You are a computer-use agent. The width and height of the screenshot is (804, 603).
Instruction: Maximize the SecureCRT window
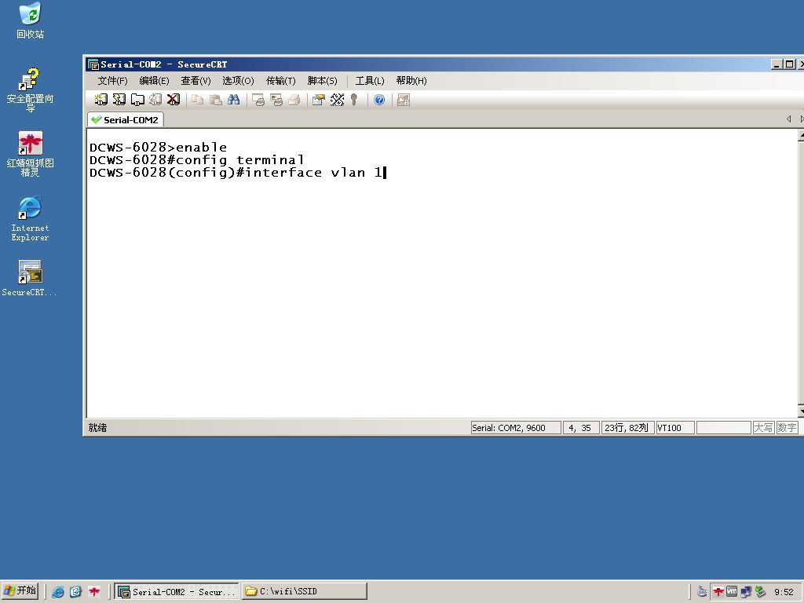coord(790,64)
